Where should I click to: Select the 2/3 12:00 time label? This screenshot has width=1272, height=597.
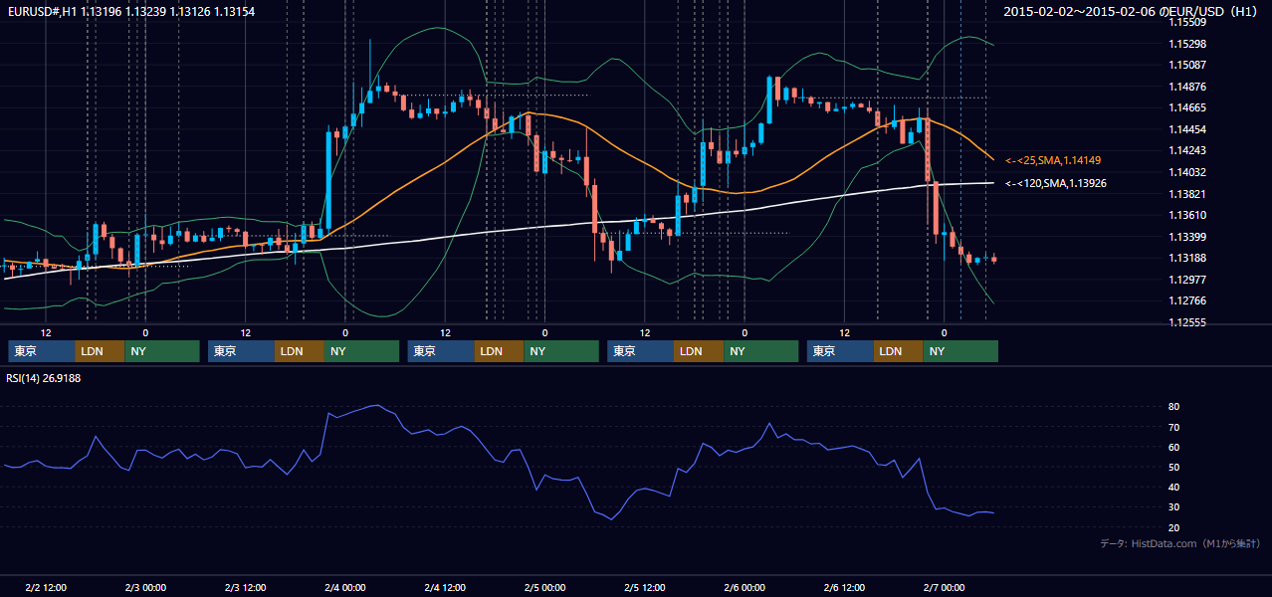[246, 587]
